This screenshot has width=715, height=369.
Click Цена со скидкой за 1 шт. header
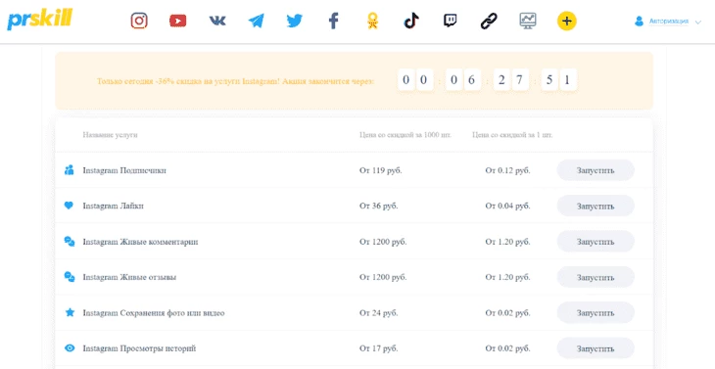click(x=512, y=135)
